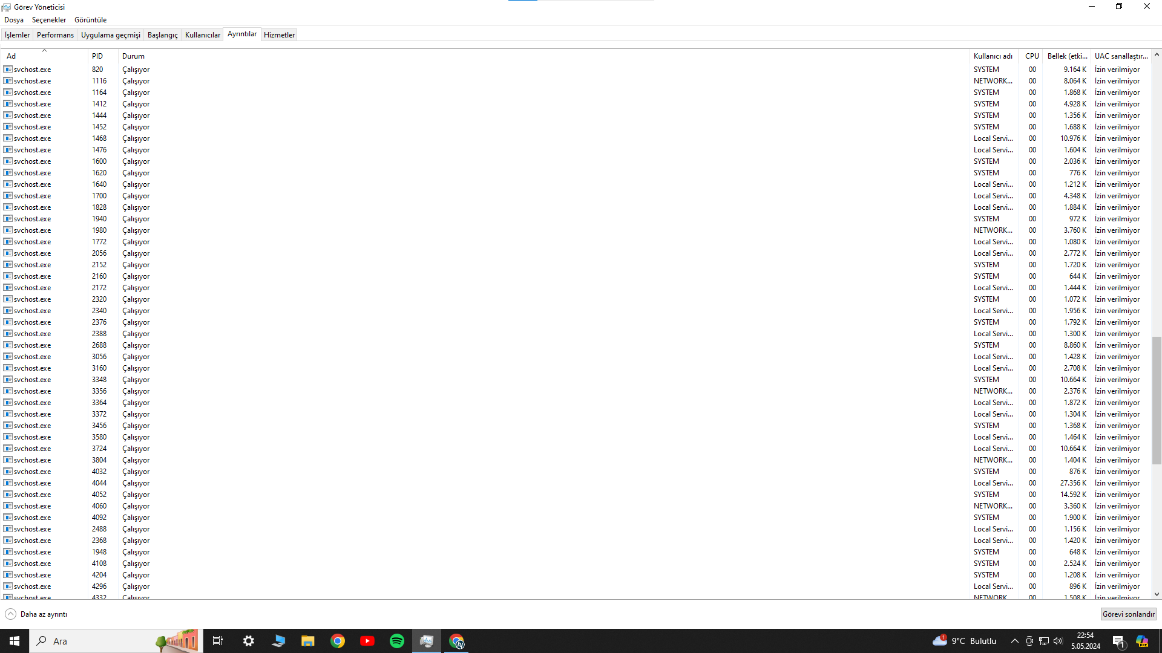Click the Görevi sonlandır button

click(x=1128, y=614)
